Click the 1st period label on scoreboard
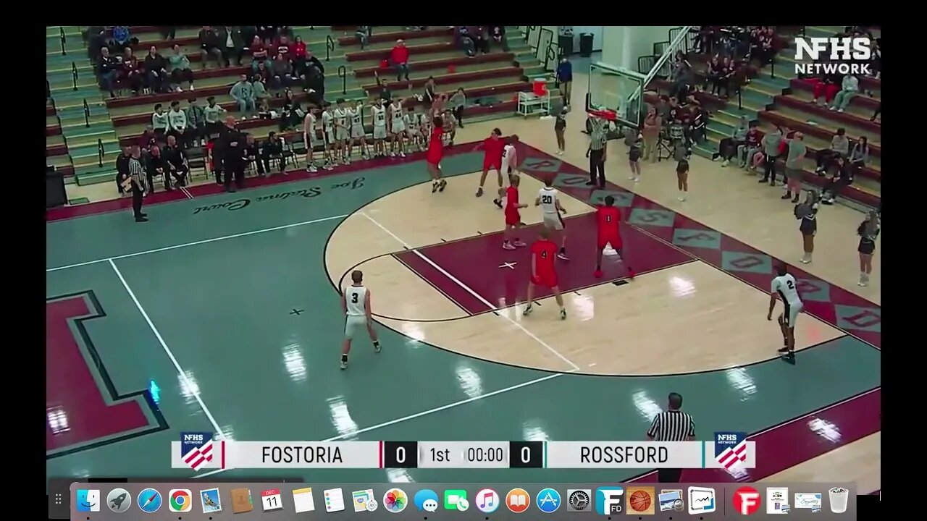Screen dimensions: 927x521 440,455
